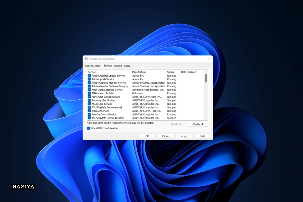Click 'Stopped' status of Armoury Live Update
Viewport: 303px width, 202px height.
click(x=172, y=101)
